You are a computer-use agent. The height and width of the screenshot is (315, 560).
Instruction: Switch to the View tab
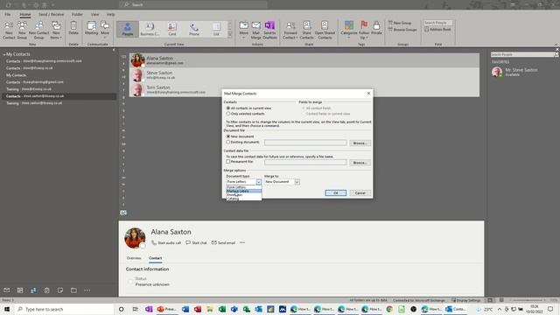94,14
